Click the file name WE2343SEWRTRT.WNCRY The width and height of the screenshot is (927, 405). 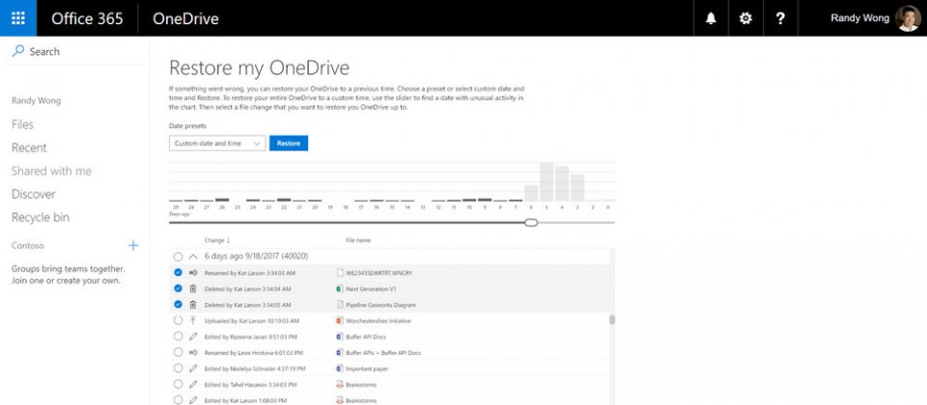[379, 273]
